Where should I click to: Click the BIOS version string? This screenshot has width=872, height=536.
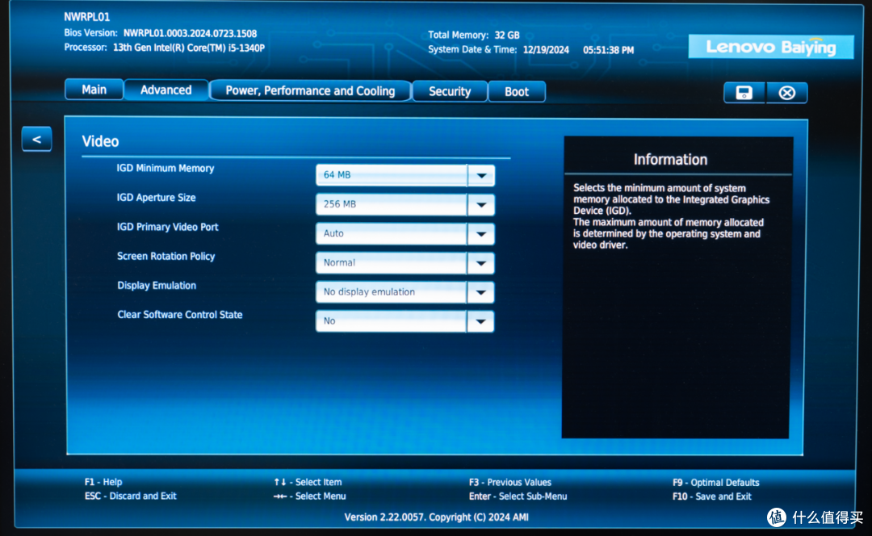point(191,33)
